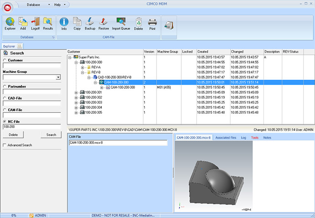Image resolution: width=315 pixels, height=218 pixels.
Task: Click the NC-File field containing 100-200
Action: pyautogui.click(x=32, y=127)
